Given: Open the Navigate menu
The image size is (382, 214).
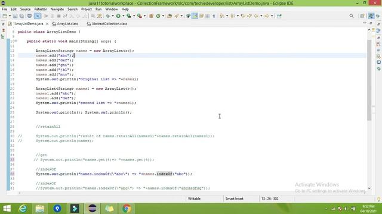Looking at the screenshot, I should pyautogui.click(x=57, y=10).
